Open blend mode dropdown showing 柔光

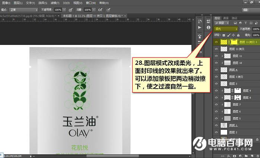(226, 29)
